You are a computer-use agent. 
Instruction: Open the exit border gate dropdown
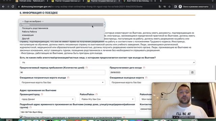coord(152,82)
